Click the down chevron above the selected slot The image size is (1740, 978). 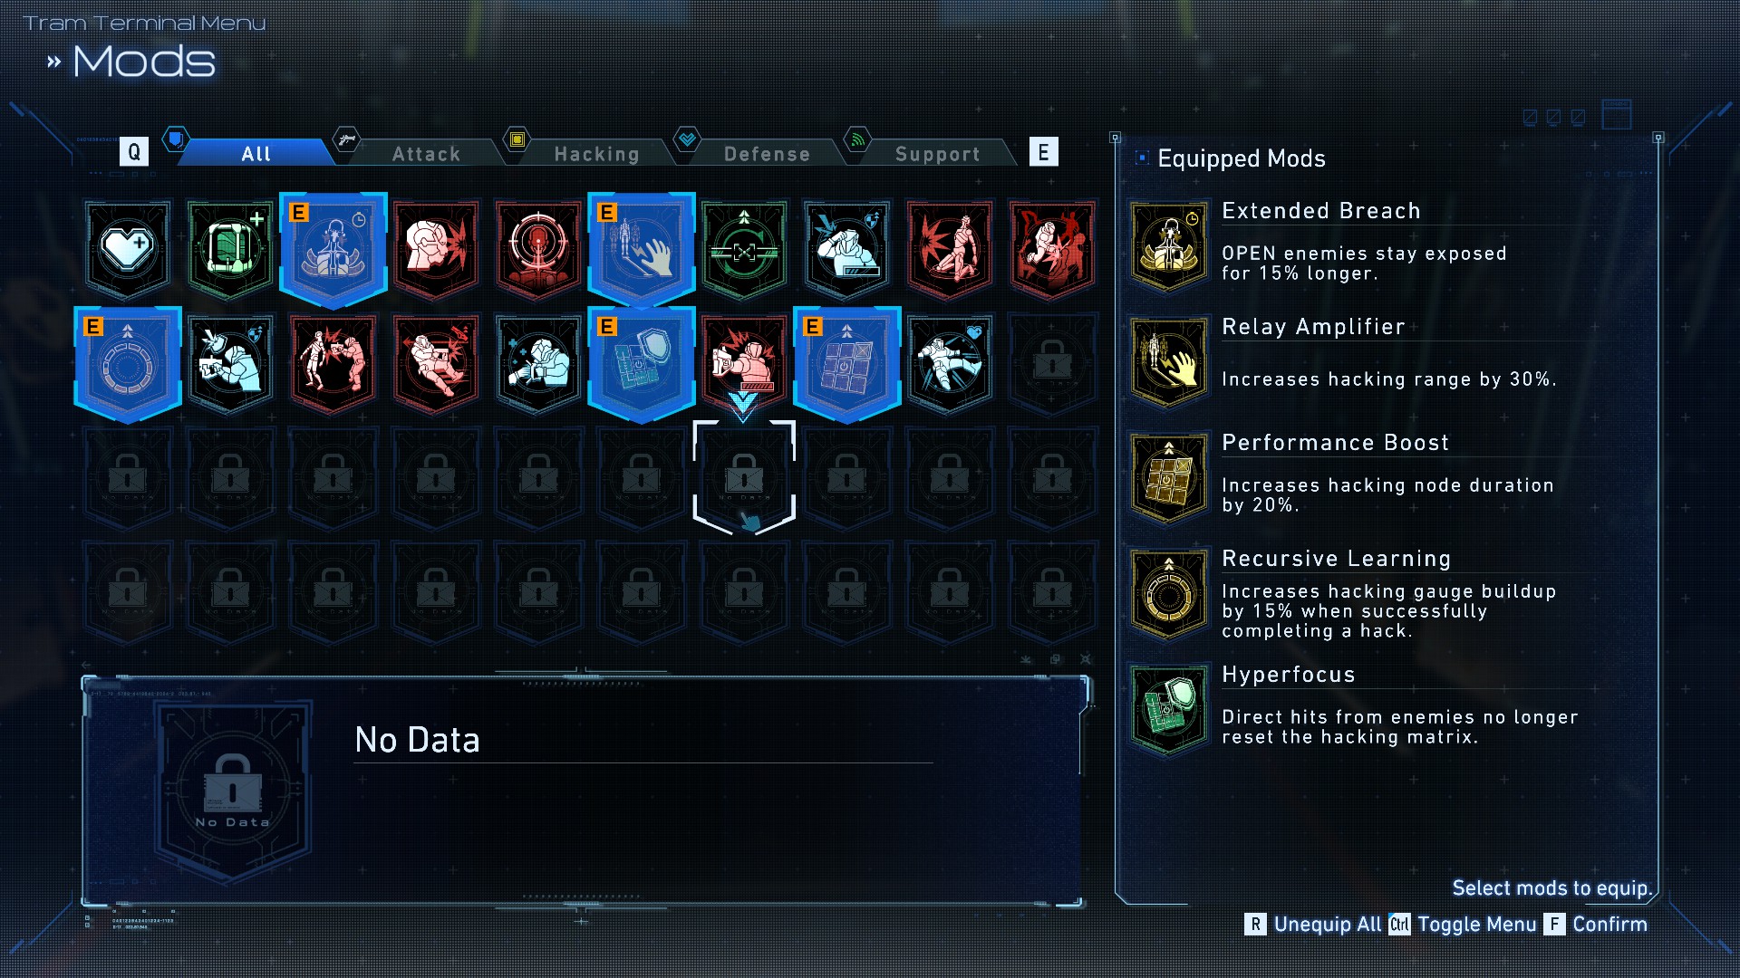coord(743,405)
